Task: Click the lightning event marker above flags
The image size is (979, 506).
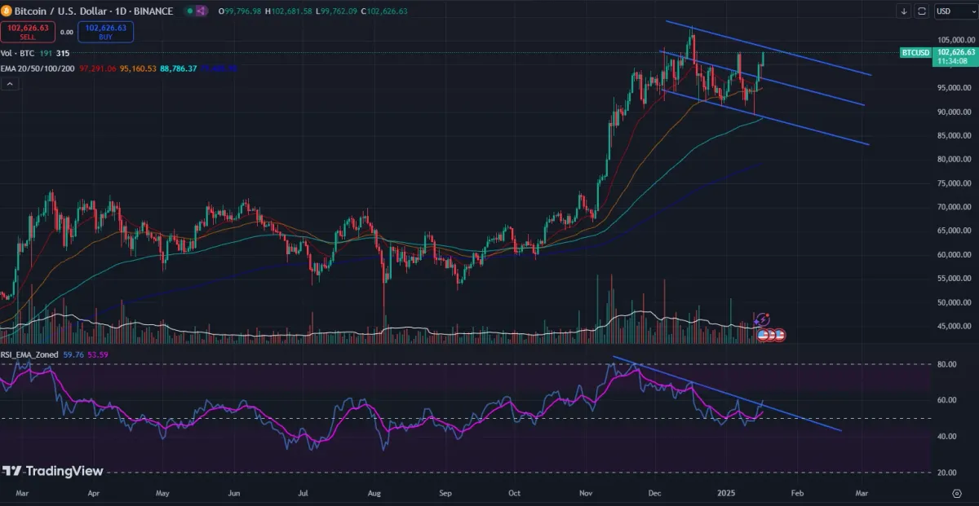Action: pos(764,319)
